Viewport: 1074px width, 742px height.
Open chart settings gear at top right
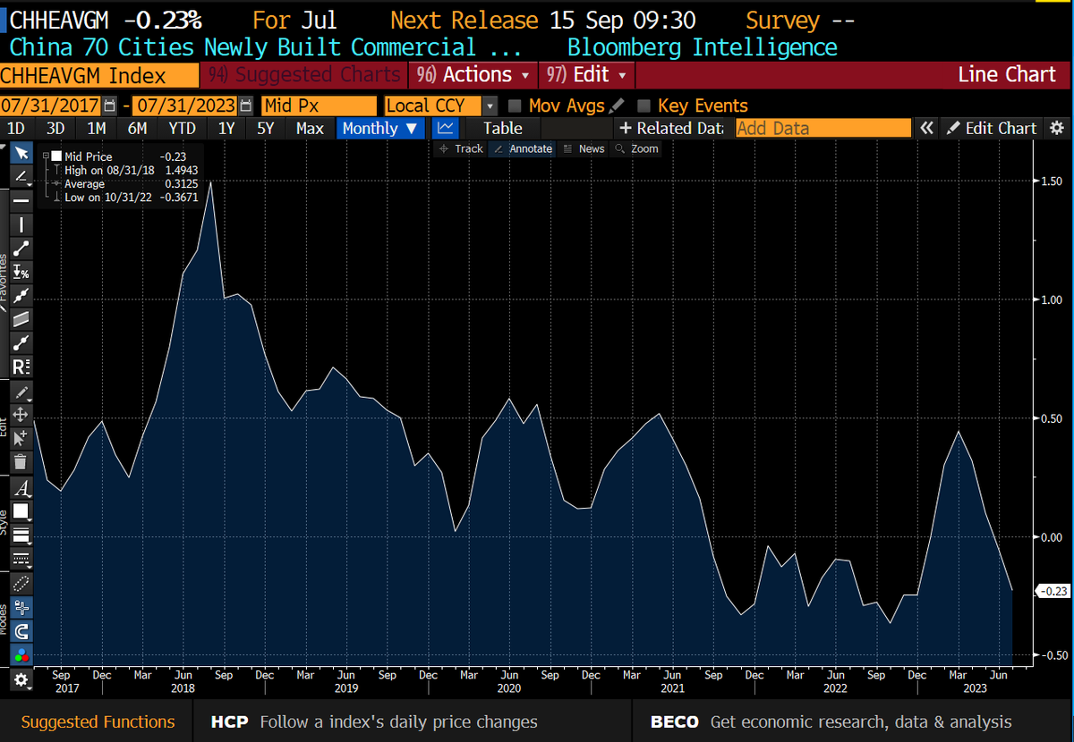tap(1057, 128)
